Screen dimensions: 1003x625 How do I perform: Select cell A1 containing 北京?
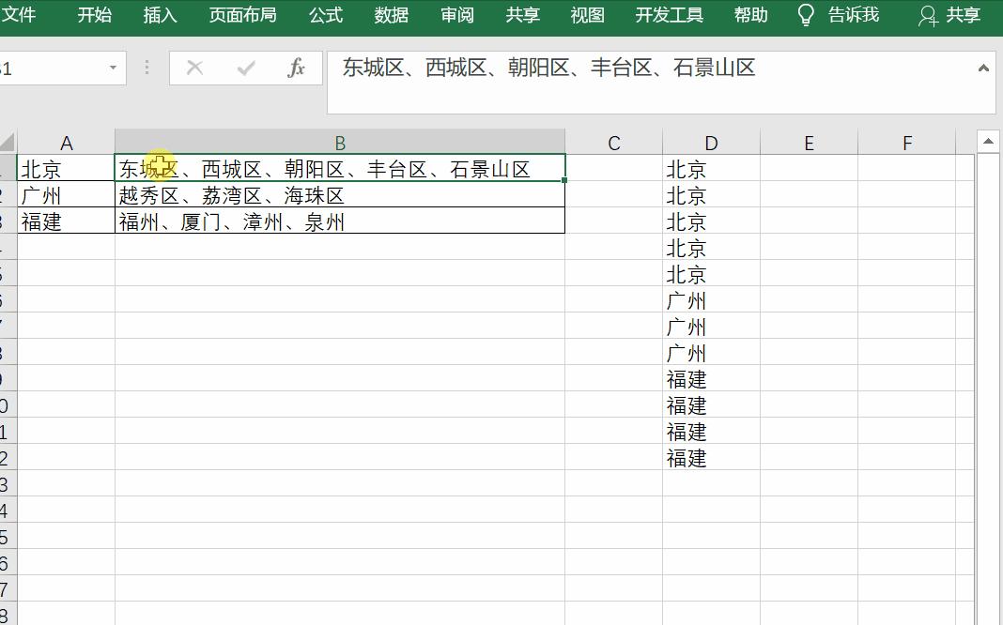point(66,169)
